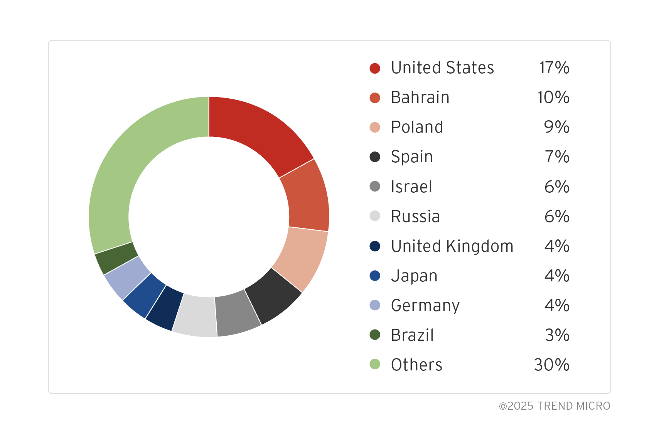Click the Others light green legend dot
The height and width of the screenshot is (434, 659).
[x=375, y=365]
